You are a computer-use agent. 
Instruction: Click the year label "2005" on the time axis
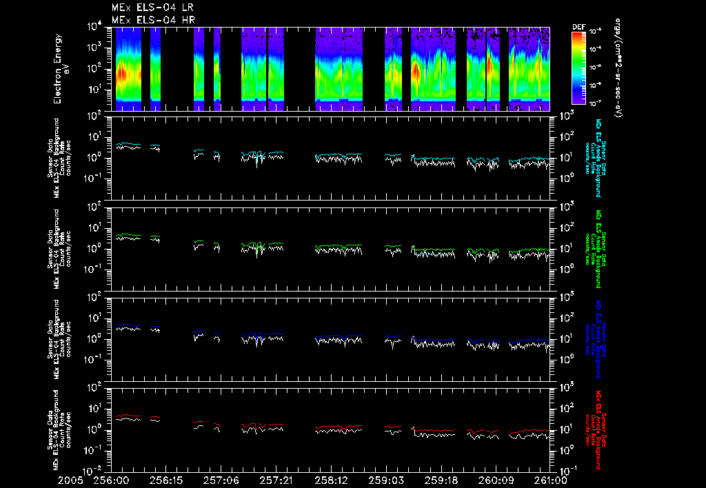coord(70,480)
